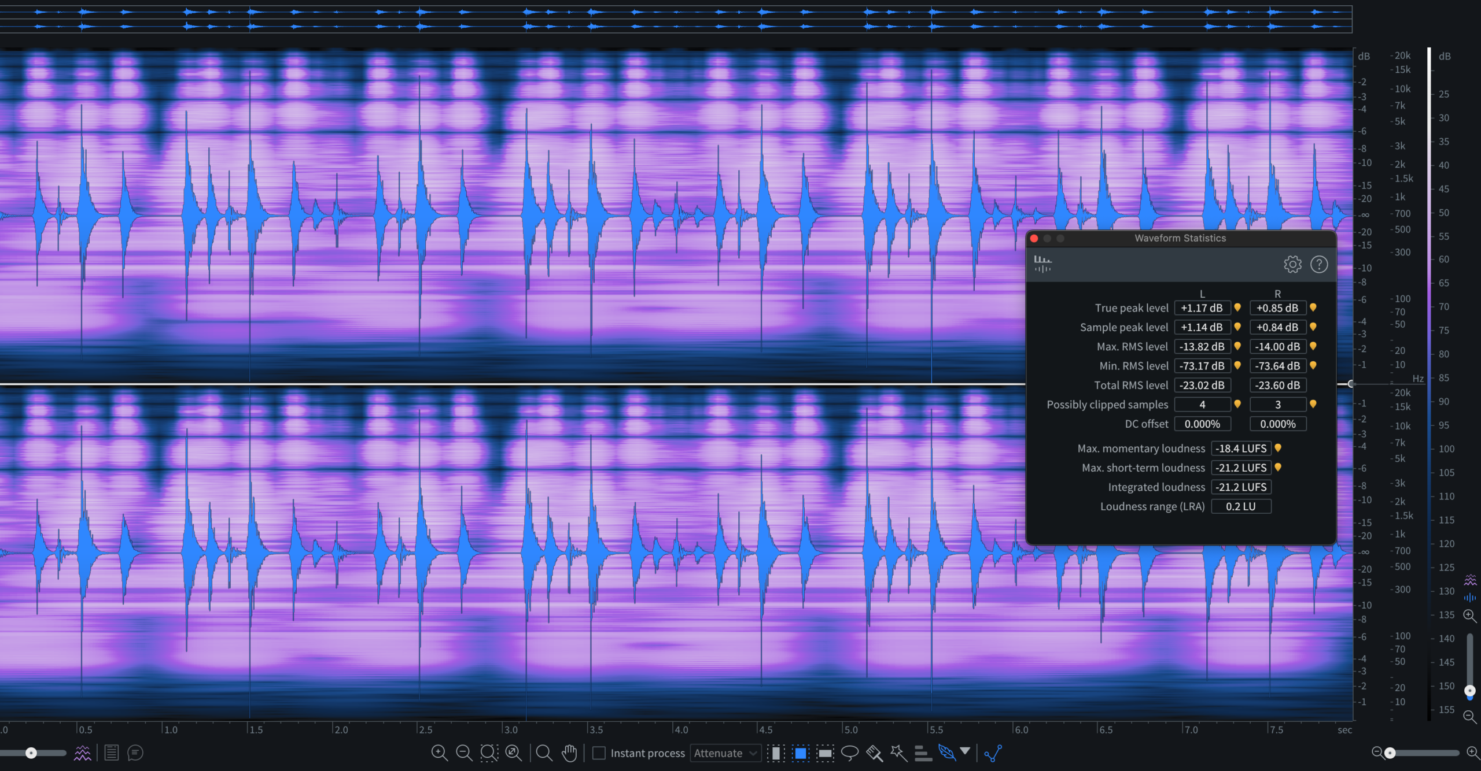1481x771 pixels.
Task: Select the time-frequency rectangle selection tool
Action: [x=801, y=753]
